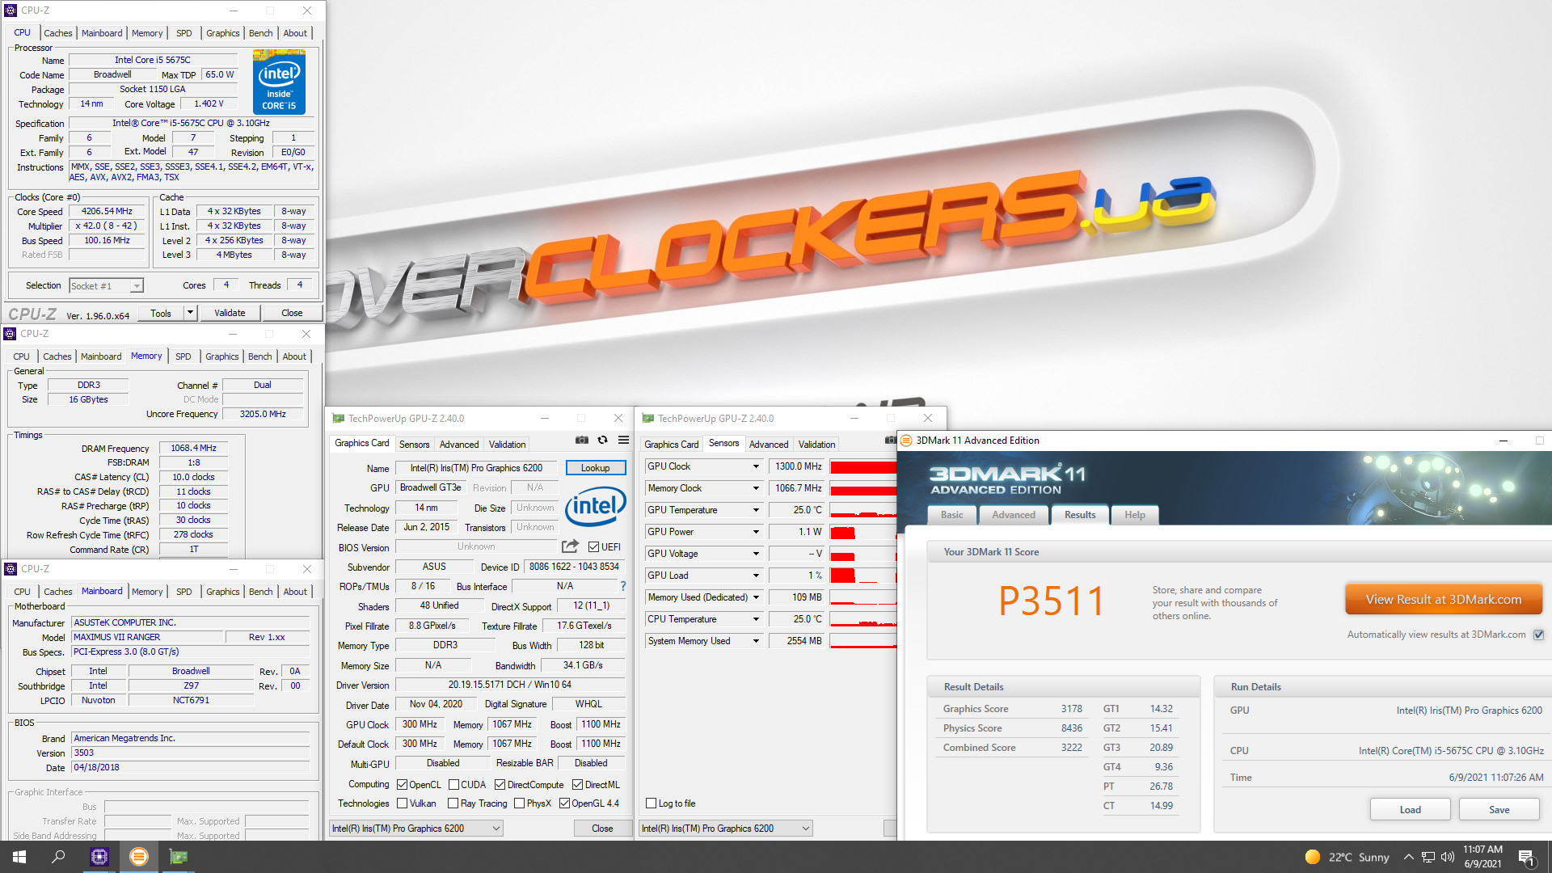Click the Intel logo in GPU-Z

point(596,507)
